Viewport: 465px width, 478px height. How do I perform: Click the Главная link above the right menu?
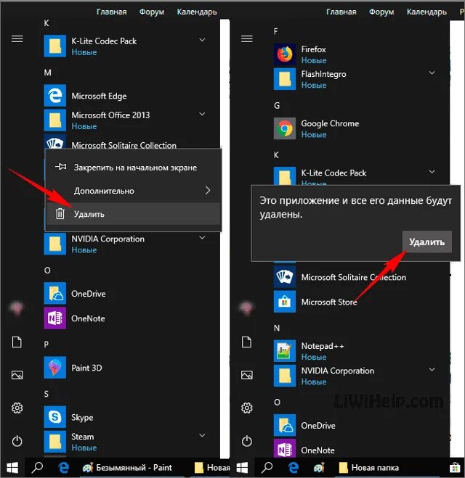tap(341, 12)
